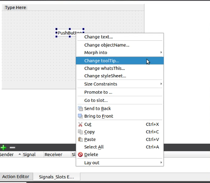210x183 pixels.
Task: Sort by Sender column arrow
Action: 20,154
